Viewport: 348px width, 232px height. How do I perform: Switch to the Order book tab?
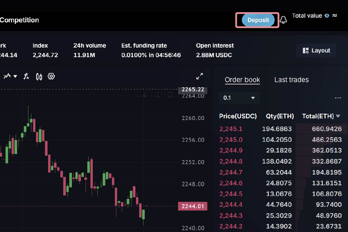(242, 80)
